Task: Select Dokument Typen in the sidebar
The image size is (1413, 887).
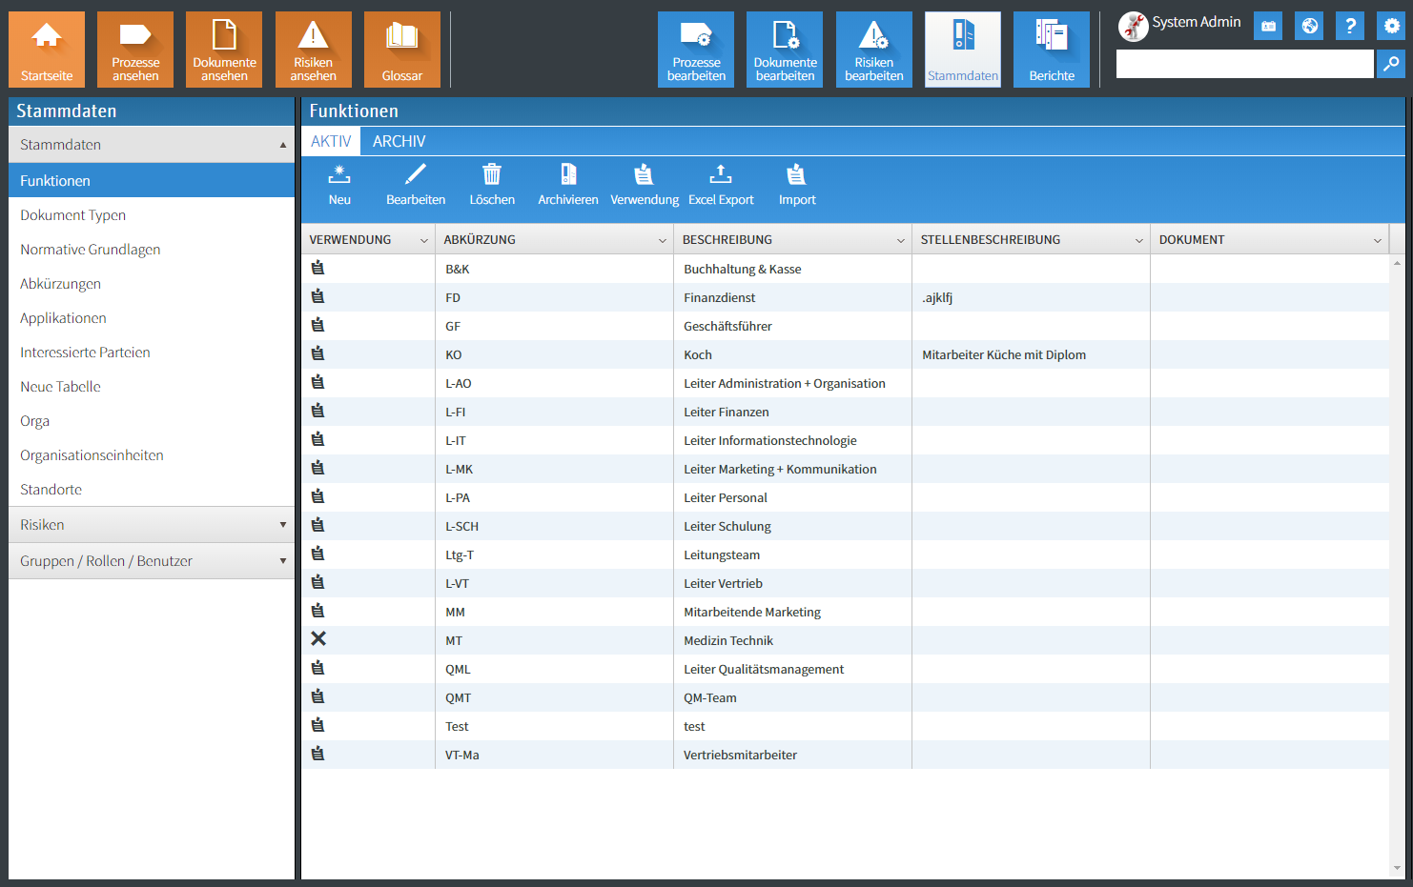Action: click(x=73, y=215)
